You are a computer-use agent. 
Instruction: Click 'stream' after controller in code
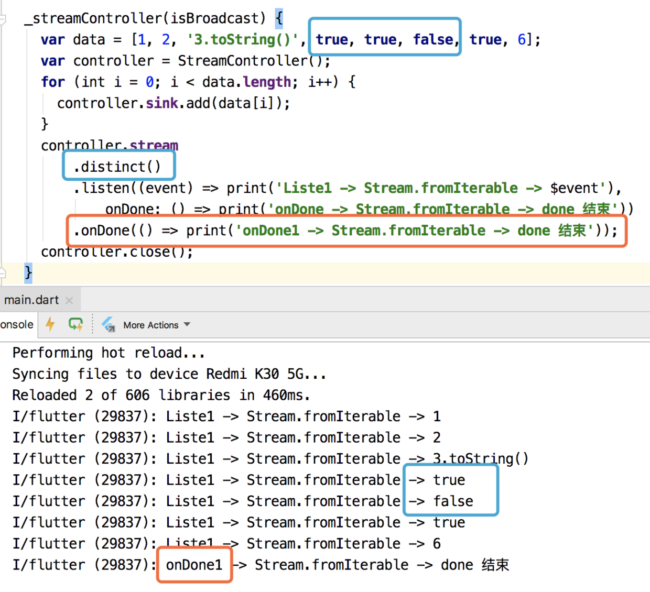154,145
